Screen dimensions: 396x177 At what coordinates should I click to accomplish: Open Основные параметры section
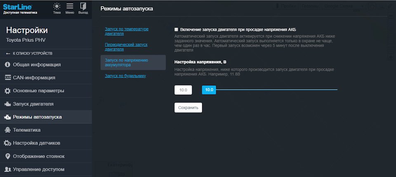coord(46,91)
